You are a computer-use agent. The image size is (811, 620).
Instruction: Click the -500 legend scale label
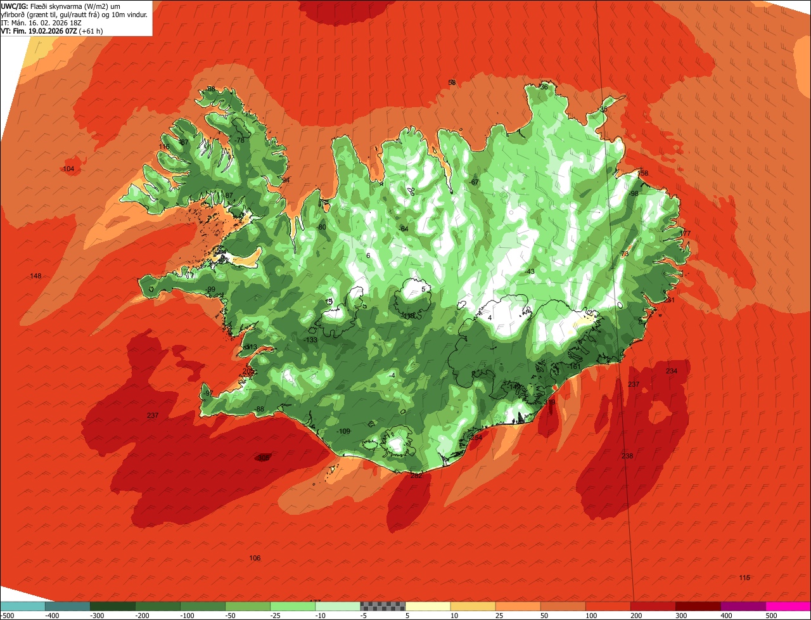(8, 615)
